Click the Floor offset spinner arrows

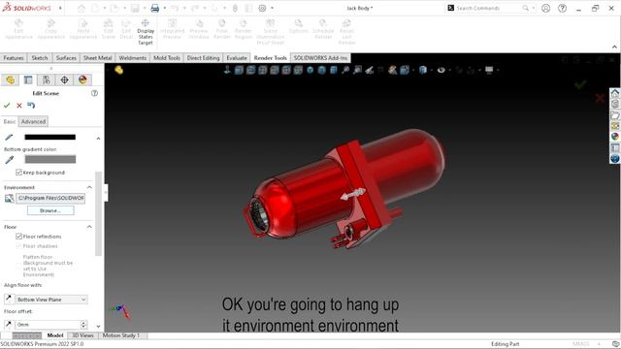click(83, 325)
